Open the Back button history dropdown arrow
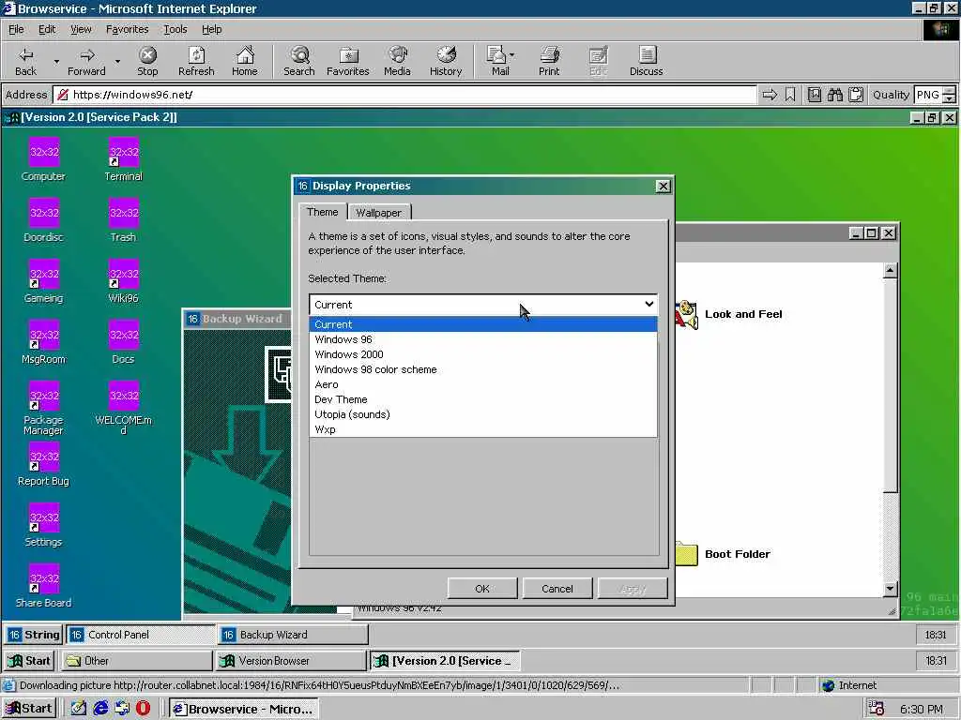 pyautogui.click(x=56, y=61)
